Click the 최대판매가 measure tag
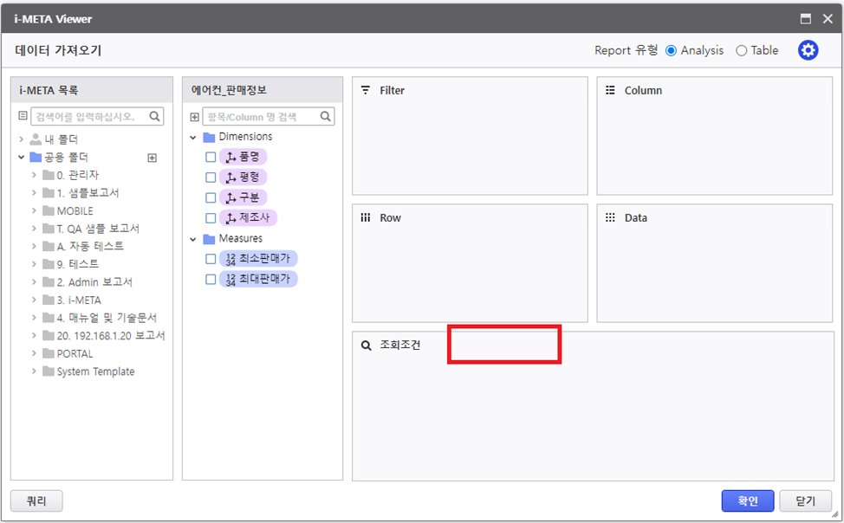844x523 pixels. click(x=258, y=279)
